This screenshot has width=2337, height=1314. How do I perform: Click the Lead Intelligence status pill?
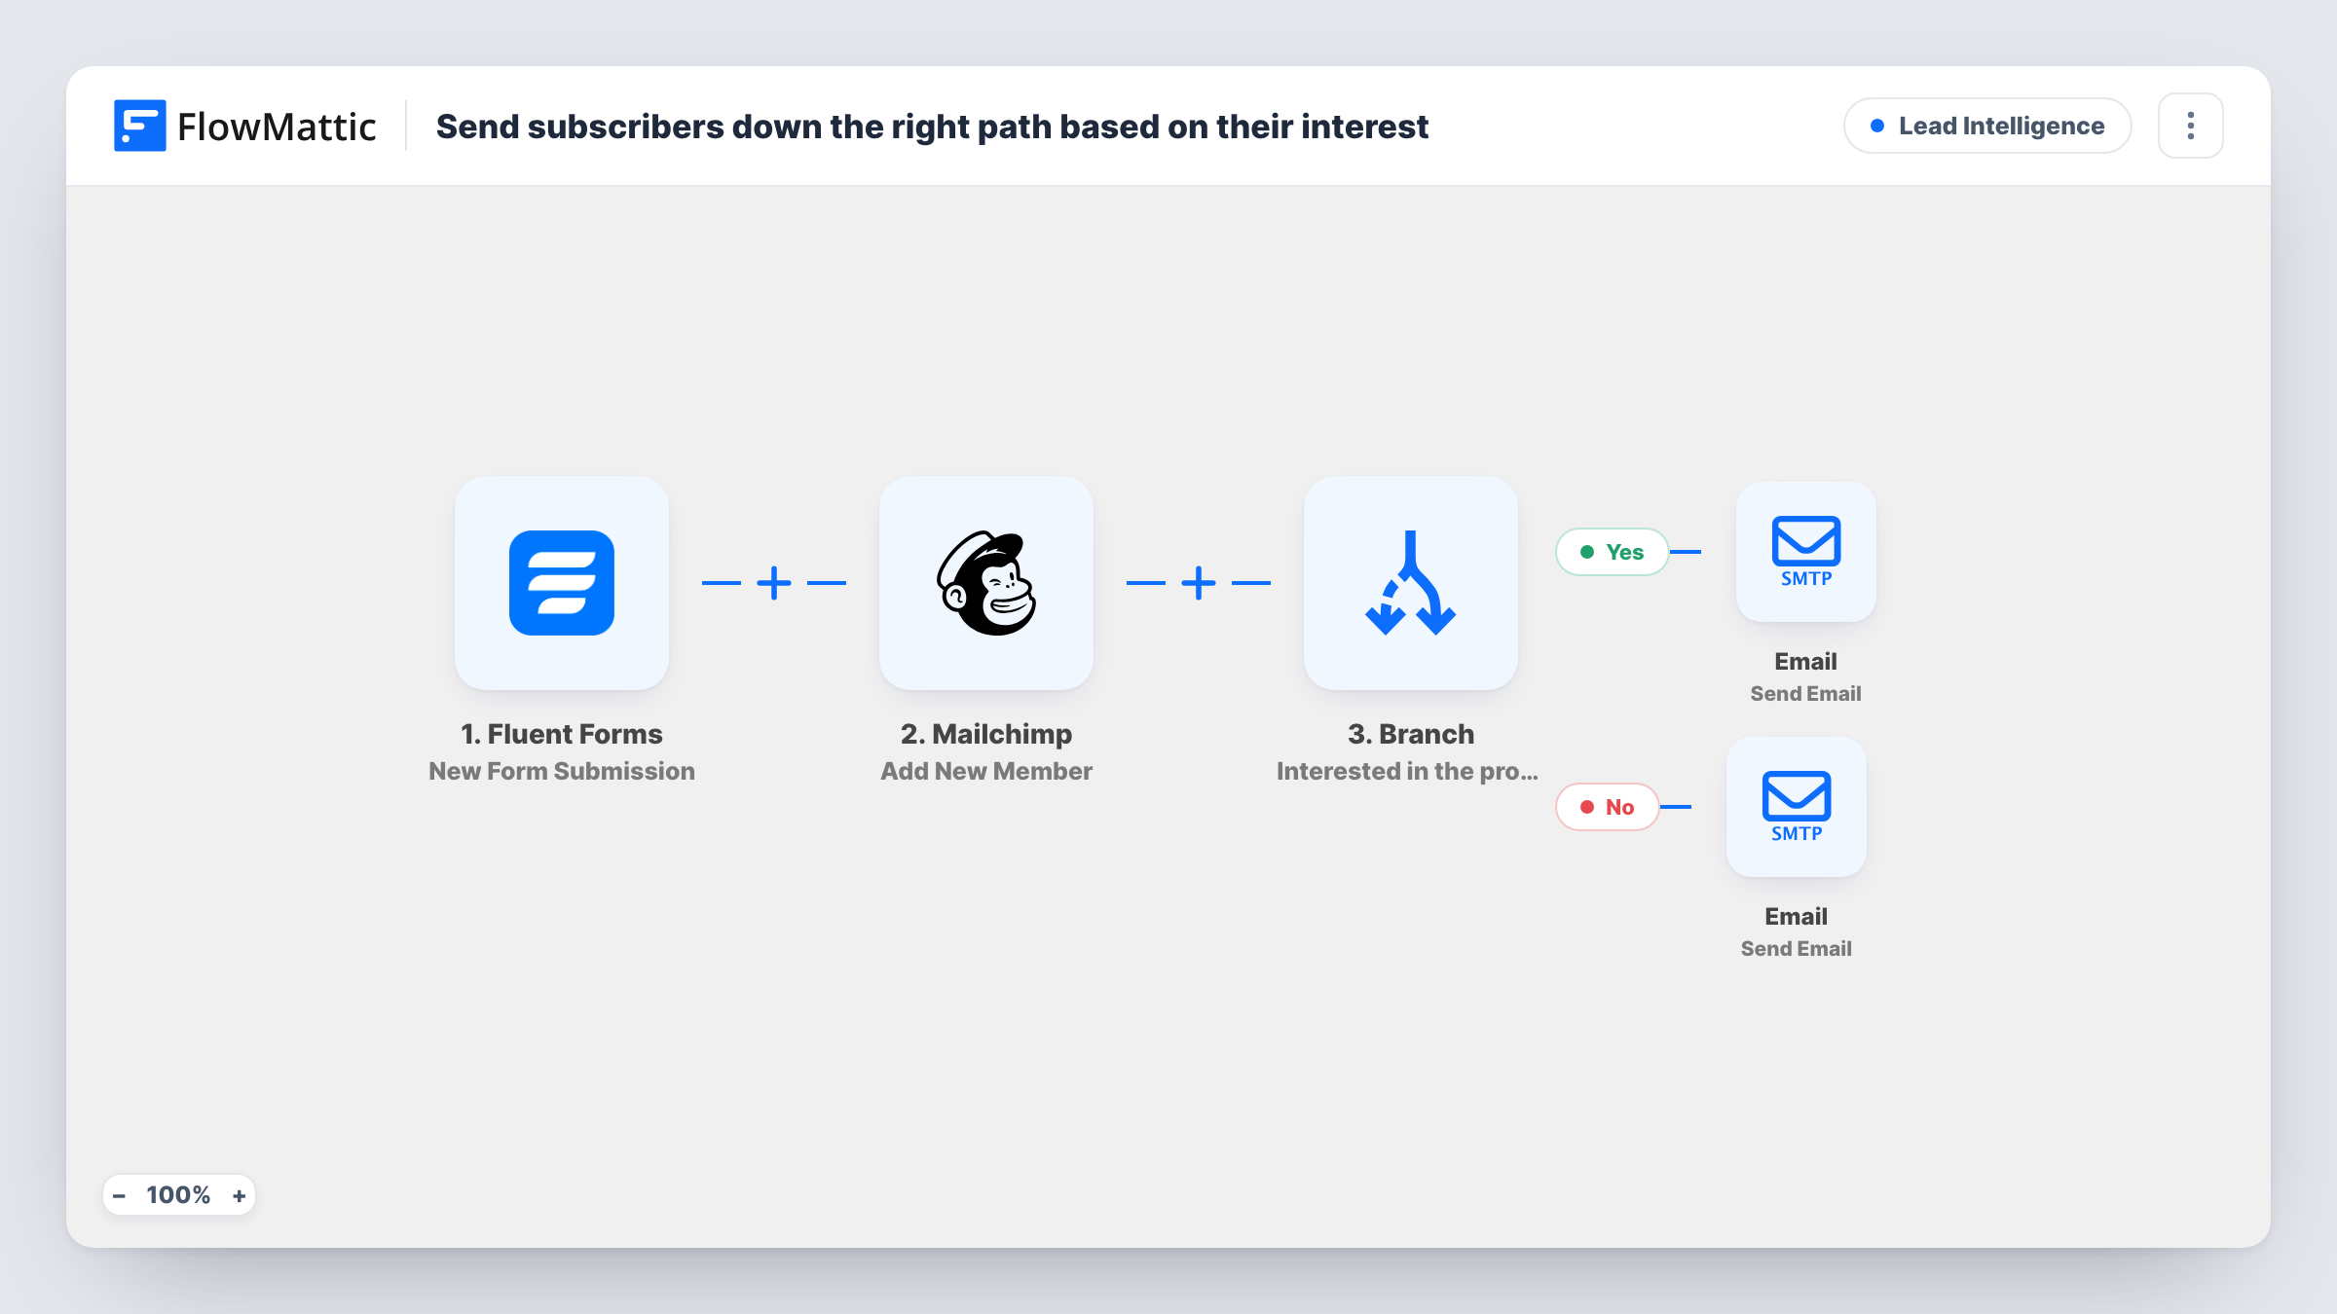coord(1987,126)
